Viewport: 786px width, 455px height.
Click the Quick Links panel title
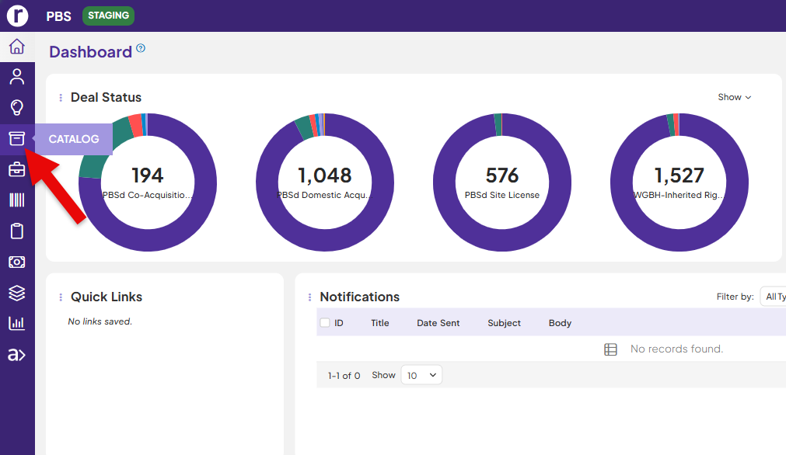click(107, 297)
